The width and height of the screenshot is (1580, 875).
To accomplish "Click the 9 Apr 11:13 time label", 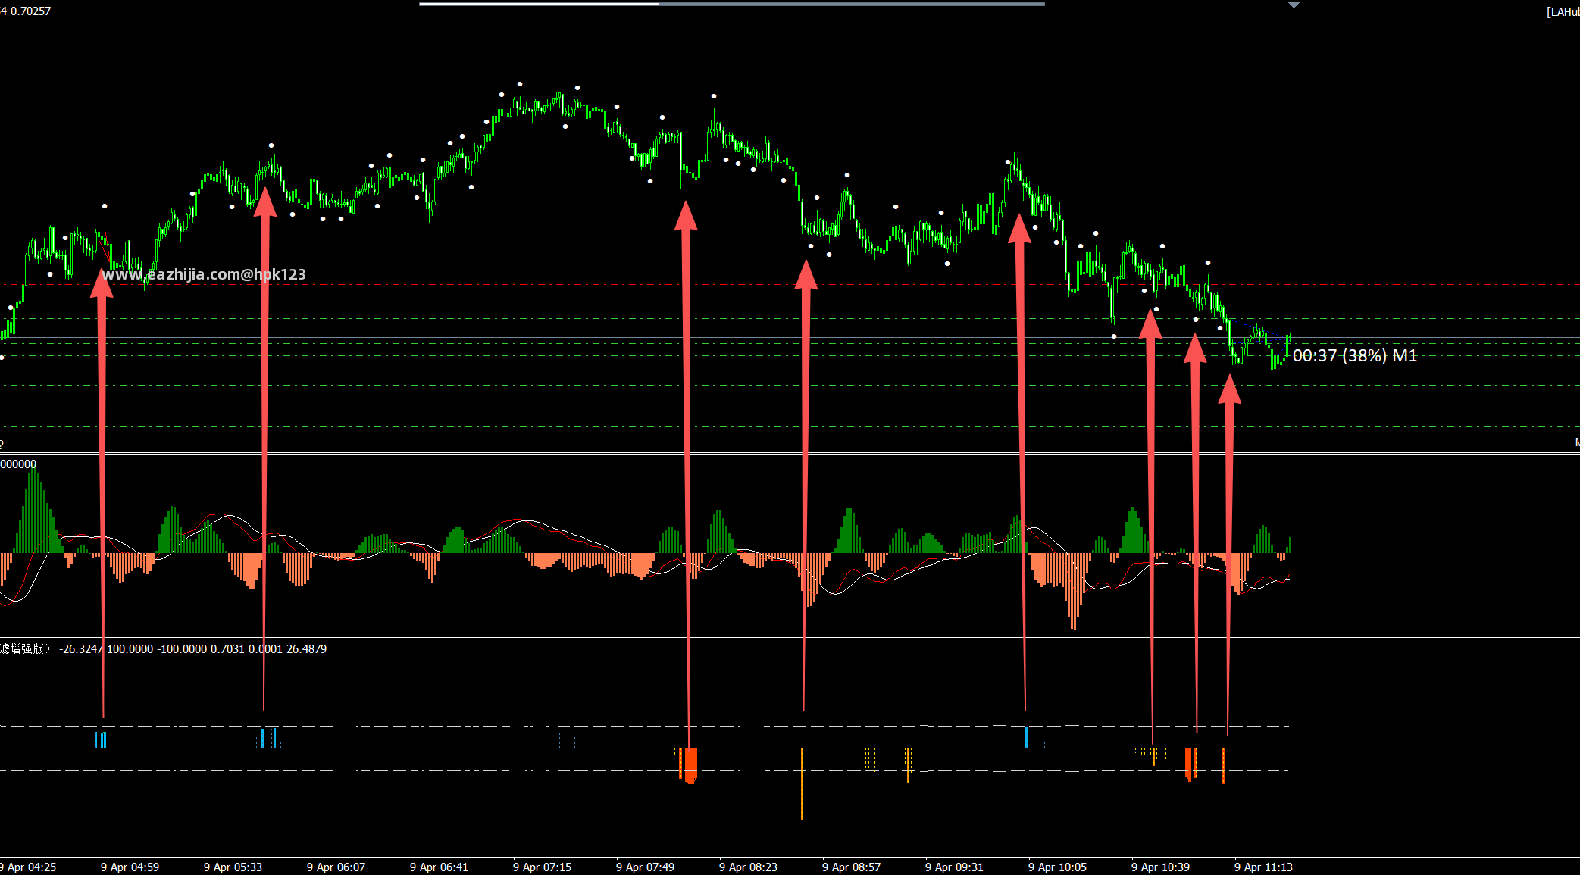I will (1263, 867).
